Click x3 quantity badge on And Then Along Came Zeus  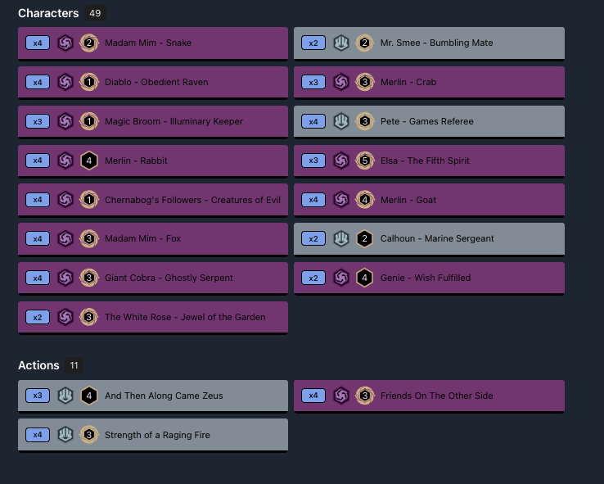[x=38, y=396]
